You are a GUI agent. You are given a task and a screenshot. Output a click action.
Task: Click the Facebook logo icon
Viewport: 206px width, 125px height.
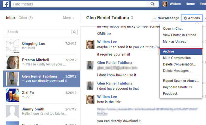pyautogui.click(x=6, y=4)
